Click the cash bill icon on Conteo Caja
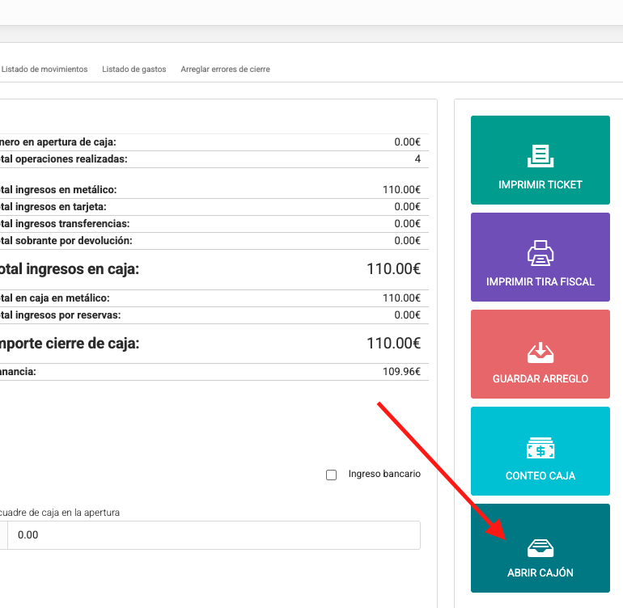 [540, 448]
